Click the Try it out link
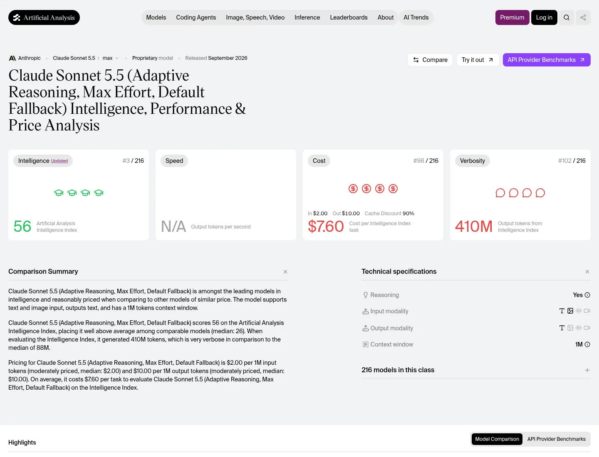The image size is (599, 457). coord(478,60)
